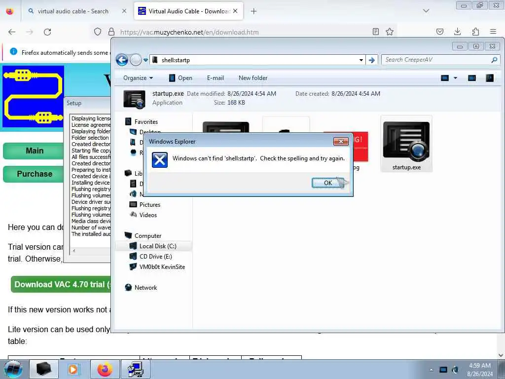The width and height of the screenshot is (505, 379).
Task: Click the change view icon in Explorer
Action: tap(445, 78)
